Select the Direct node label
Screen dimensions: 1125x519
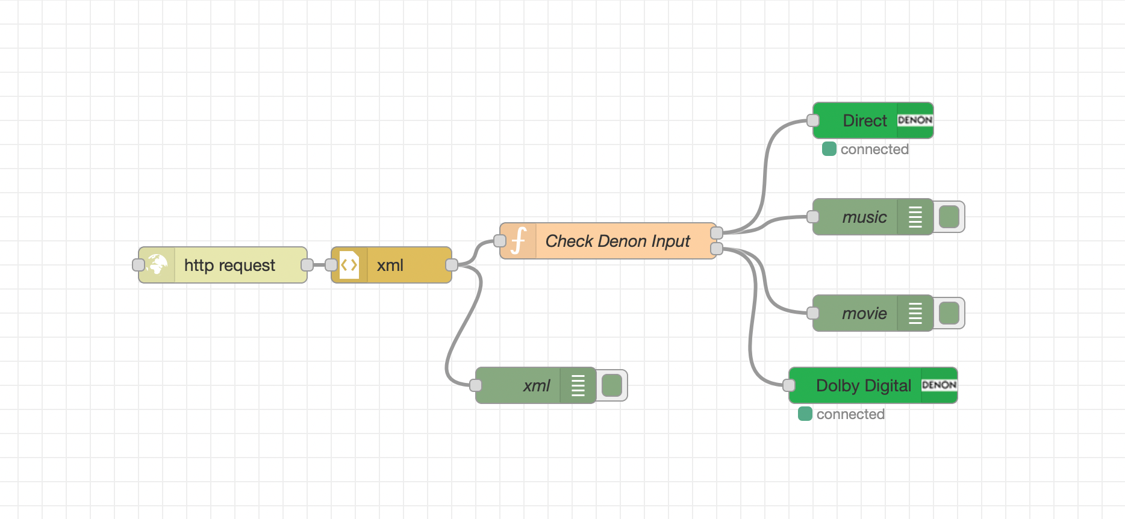pyautogui.click(x=865, y=120)
